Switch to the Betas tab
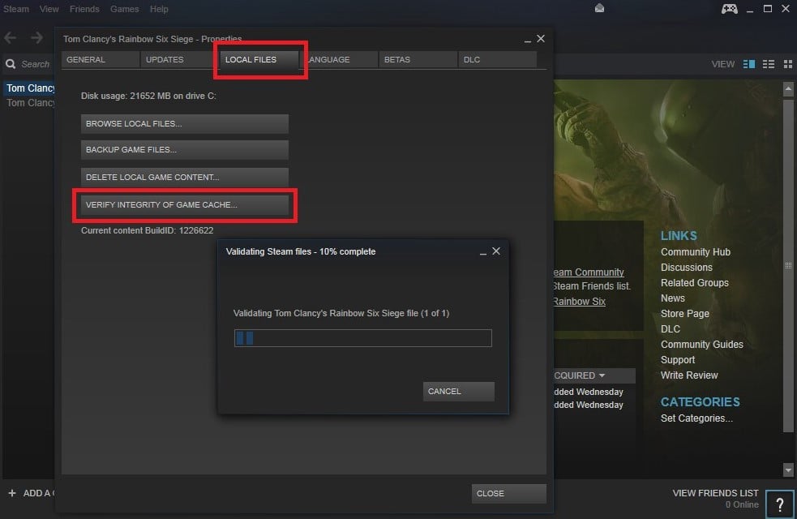 (x=418, y=59)
